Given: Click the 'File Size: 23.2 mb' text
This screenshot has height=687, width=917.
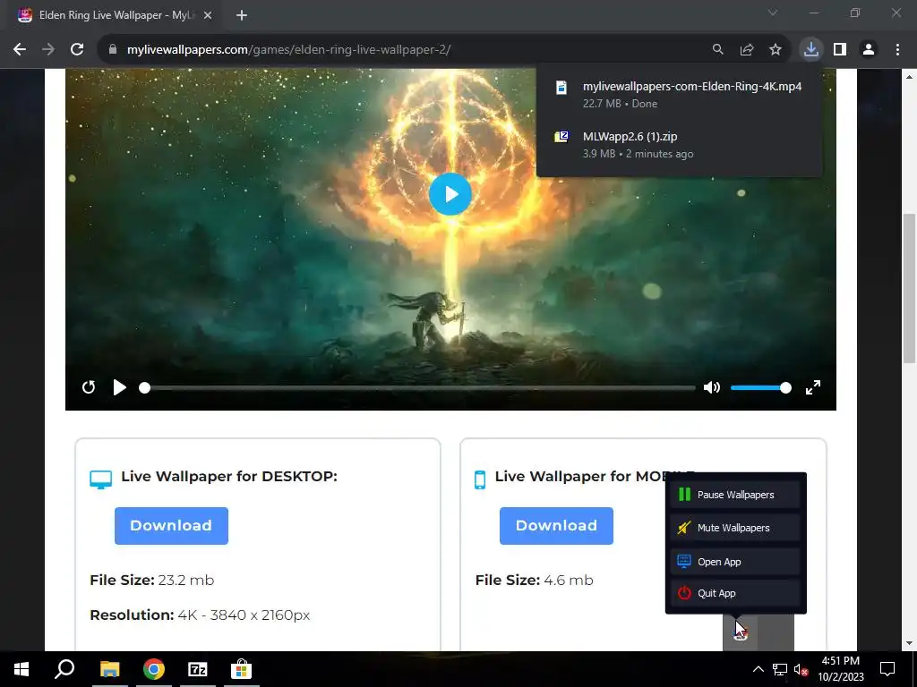Looking at the screenshot, I should coord(152,580).
